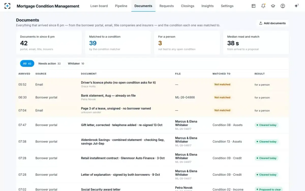Viewport: 305px width, 191px height.
Task: Click Cleared today badge for Gift letter
Action: pos(267,125)
